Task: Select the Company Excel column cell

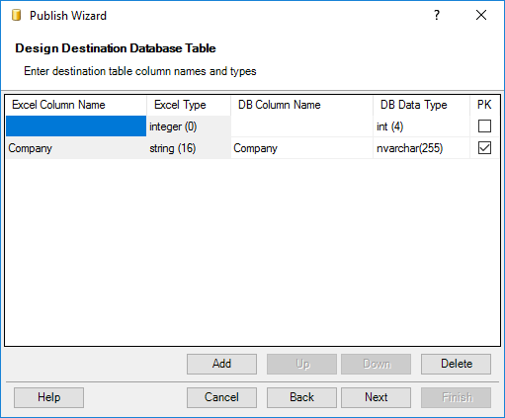Action: pyautogui.click(x=76, y=148)
